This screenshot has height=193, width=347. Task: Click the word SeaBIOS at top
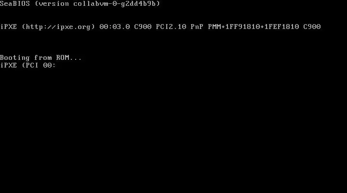[x=15, y=3]
